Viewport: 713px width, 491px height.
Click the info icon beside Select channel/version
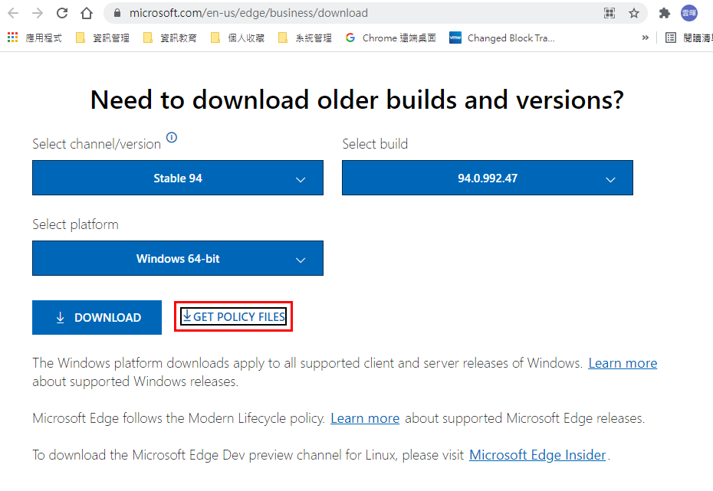click(172, 137)
